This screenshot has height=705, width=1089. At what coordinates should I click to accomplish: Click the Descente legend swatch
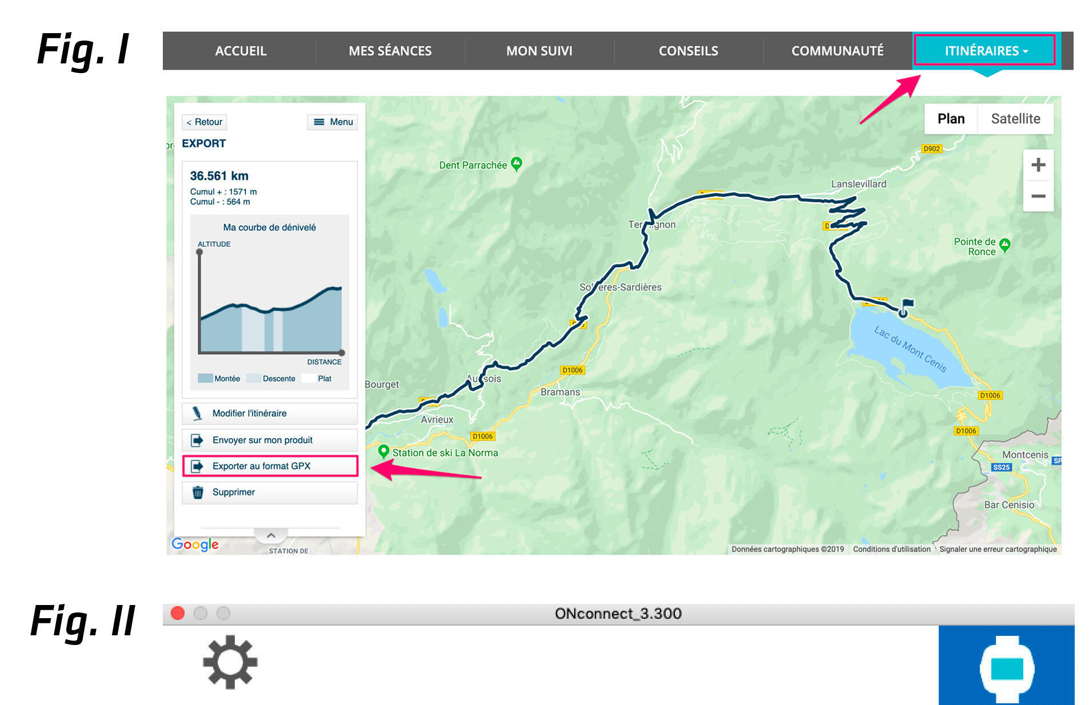click(253, 378)
